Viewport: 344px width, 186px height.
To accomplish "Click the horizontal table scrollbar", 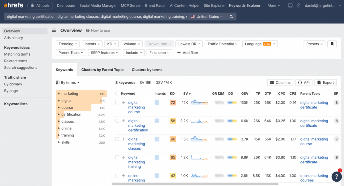I will 195,184.
